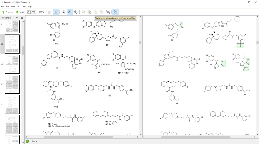Select the page 19 thumbnail

(x=12, y=64)
